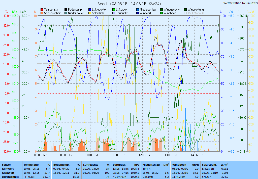Click the humidity maximum time '08.06. 06:26'
258x179 pixels.
(91, 173)
